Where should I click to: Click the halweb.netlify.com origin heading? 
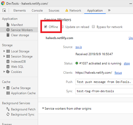59,38
